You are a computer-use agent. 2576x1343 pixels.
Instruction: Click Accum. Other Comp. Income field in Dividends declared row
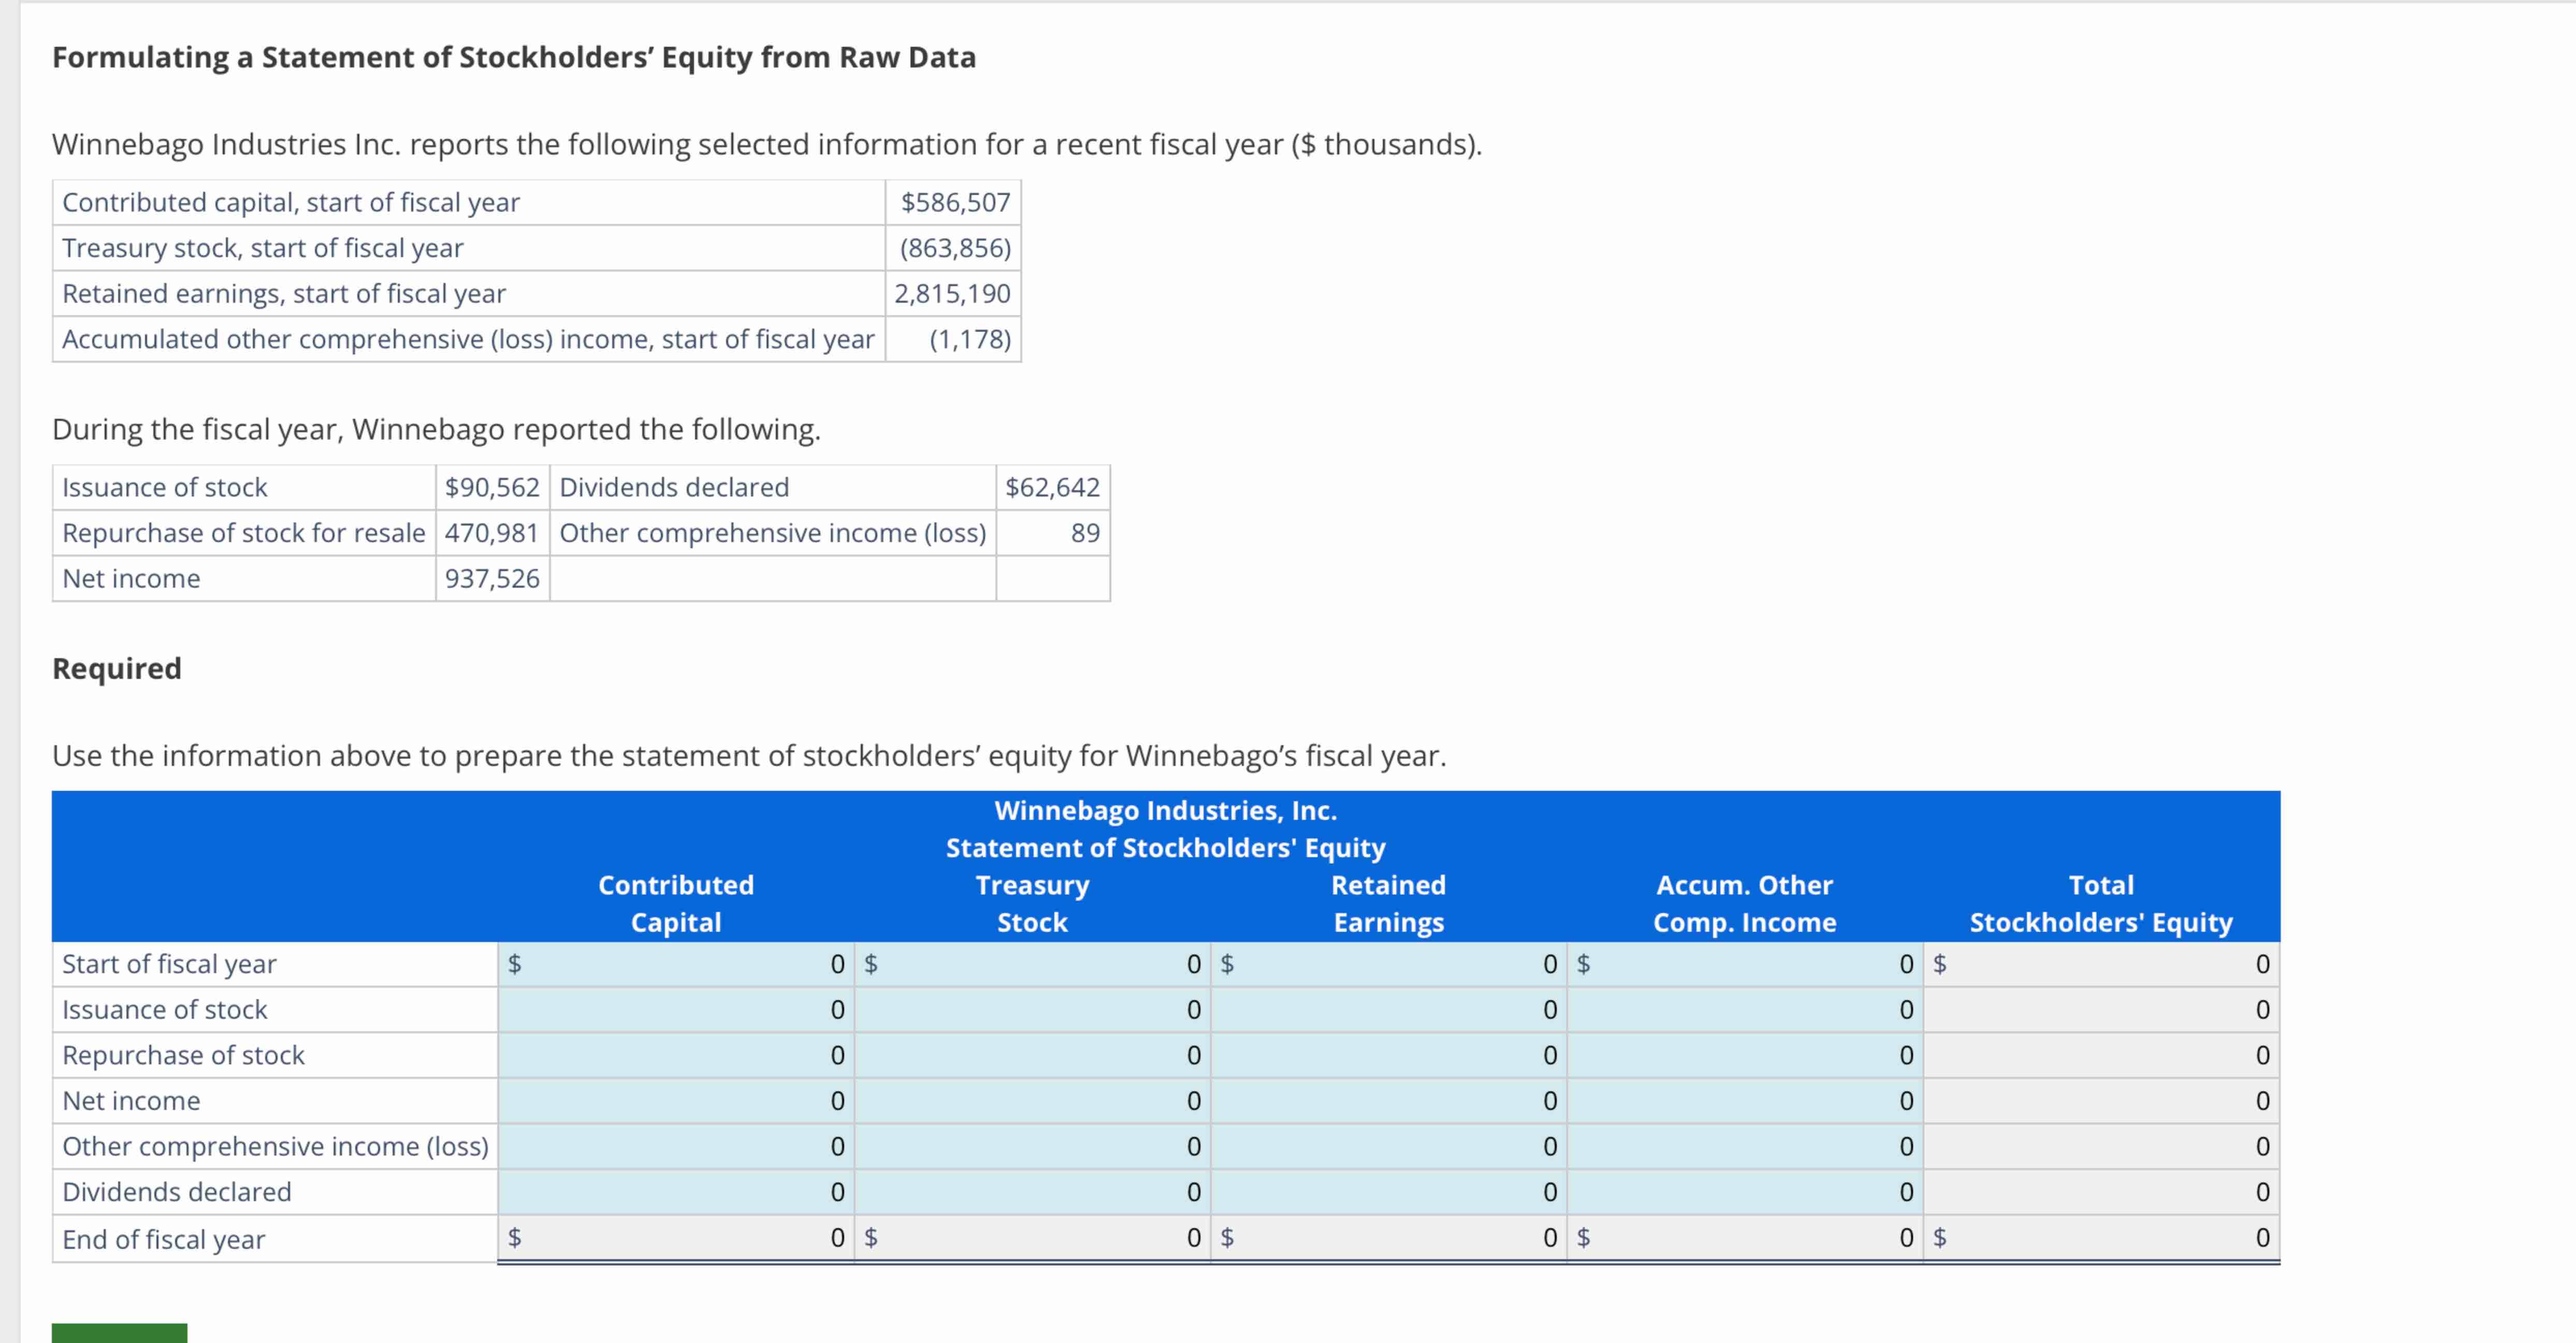tap(1745, 1192)
